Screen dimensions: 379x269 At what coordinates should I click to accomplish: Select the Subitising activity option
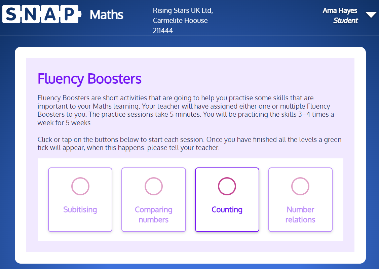tap(80, 200)
